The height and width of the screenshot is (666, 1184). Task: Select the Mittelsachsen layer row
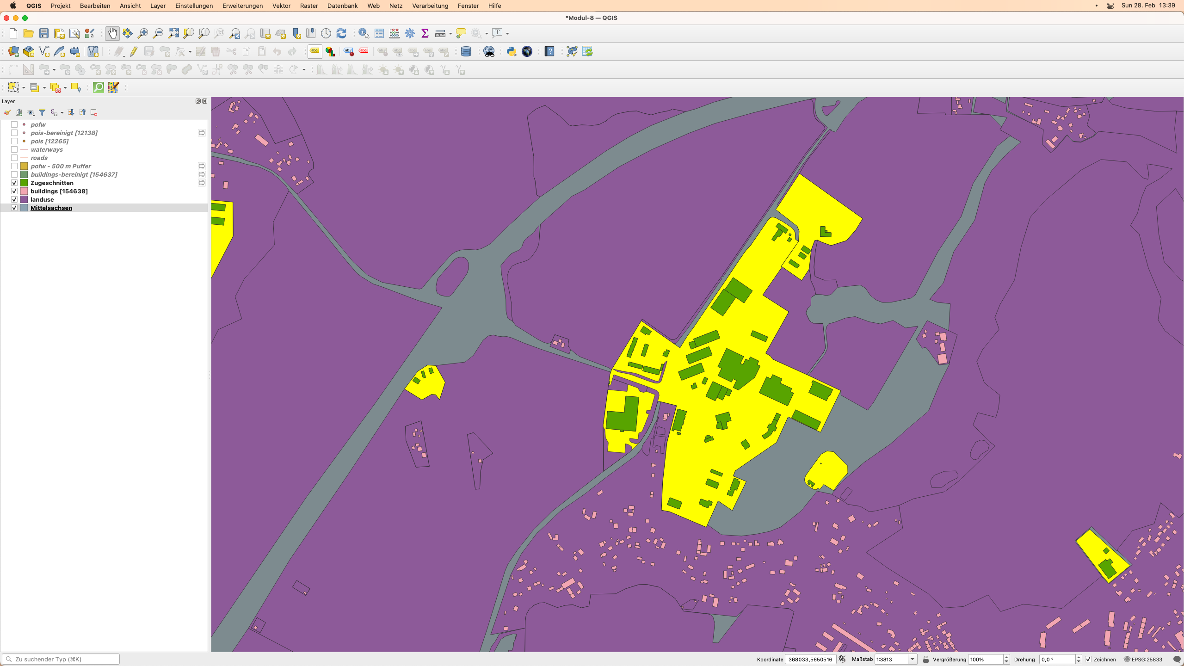tap(104, 208)
